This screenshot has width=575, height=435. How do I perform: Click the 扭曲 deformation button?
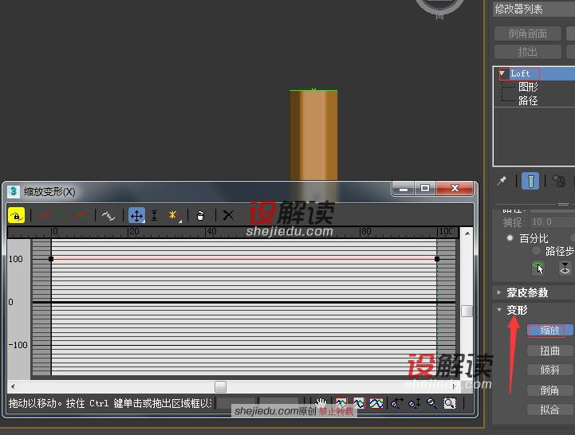tap(549, 351)
